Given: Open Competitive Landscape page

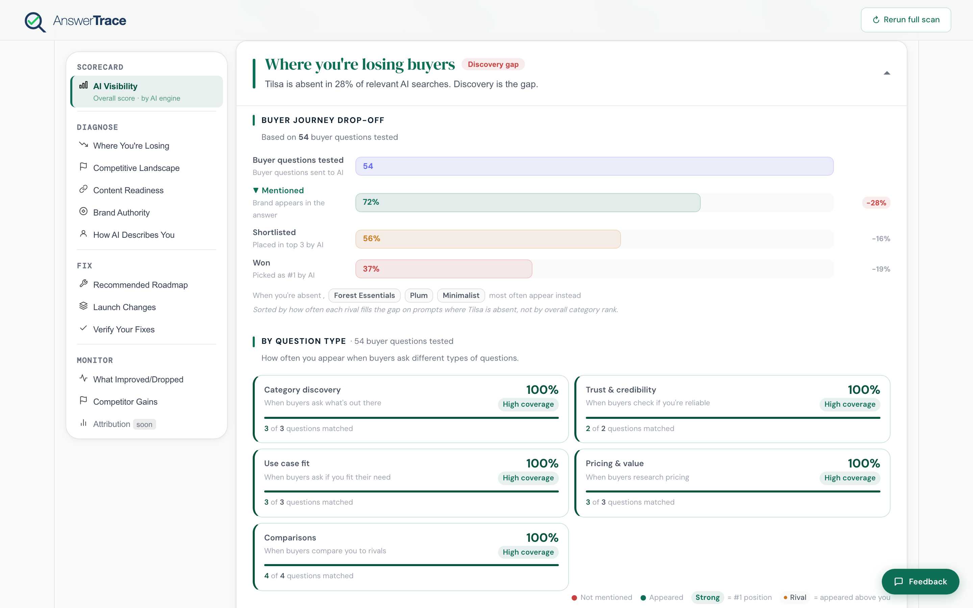Looking at the screenshot, I should click(x=147, y=168).
